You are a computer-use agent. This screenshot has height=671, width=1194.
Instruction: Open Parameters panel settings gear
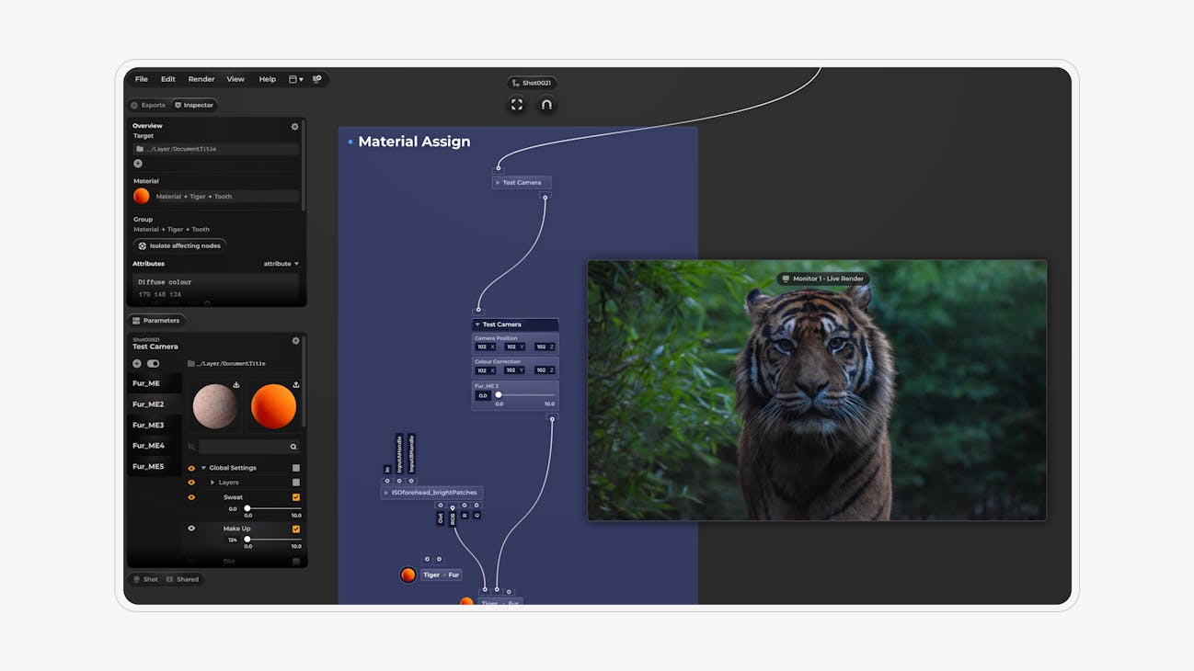[x=295, y=341]
